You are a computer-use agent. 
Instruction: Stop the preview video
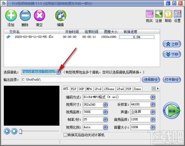pos(14,131)
